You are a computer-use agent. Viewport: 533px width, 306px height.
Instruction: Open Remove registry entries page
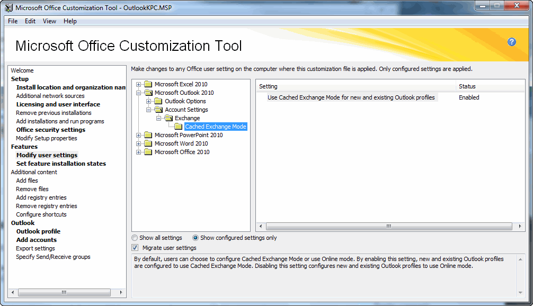47,206
